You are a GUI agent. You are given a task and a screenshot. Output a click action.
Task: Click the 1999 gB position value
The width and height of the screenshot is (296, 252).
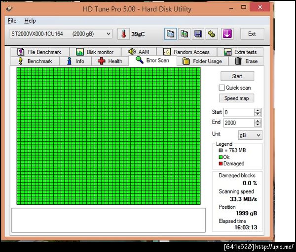(246, 213)
